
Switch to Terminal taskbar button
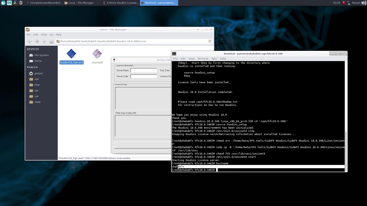click(159, 3)
